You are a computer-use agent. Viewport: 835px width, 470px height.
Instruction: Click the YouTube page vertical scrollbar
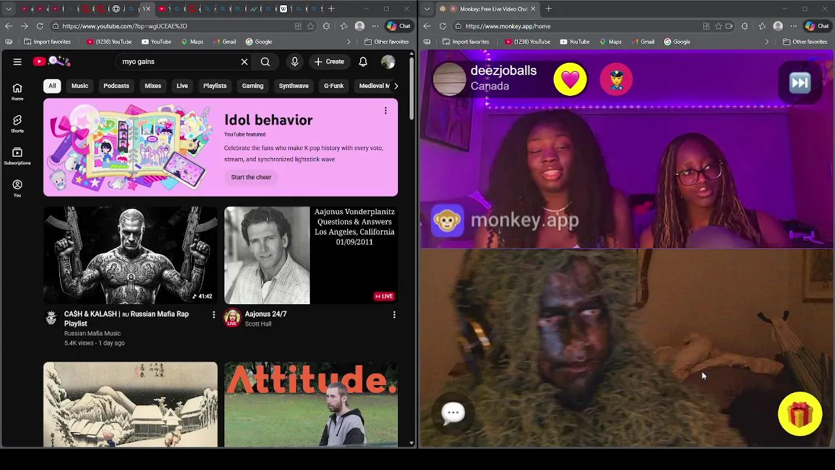click(411, 88)
